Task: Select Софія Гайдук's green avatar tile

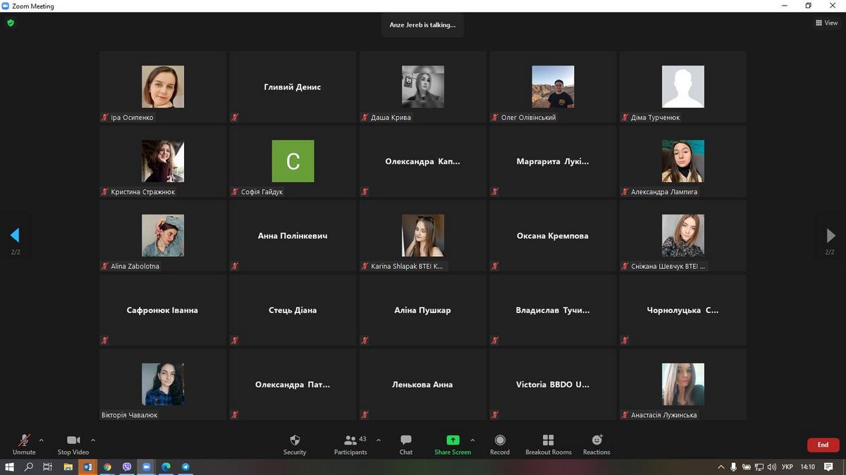Action: pos(293,161)
